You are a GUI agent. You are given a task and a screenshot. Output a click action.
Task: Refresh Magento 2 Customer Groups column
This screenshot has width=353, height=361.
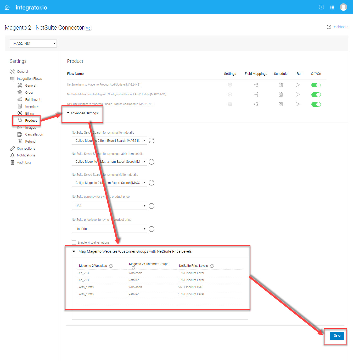click(133, 268)
